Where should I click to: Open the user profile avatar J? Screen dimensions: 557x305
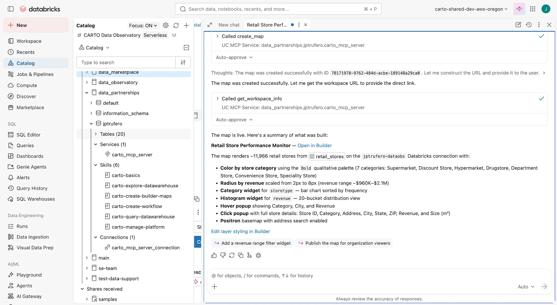[x=546, y=9]
